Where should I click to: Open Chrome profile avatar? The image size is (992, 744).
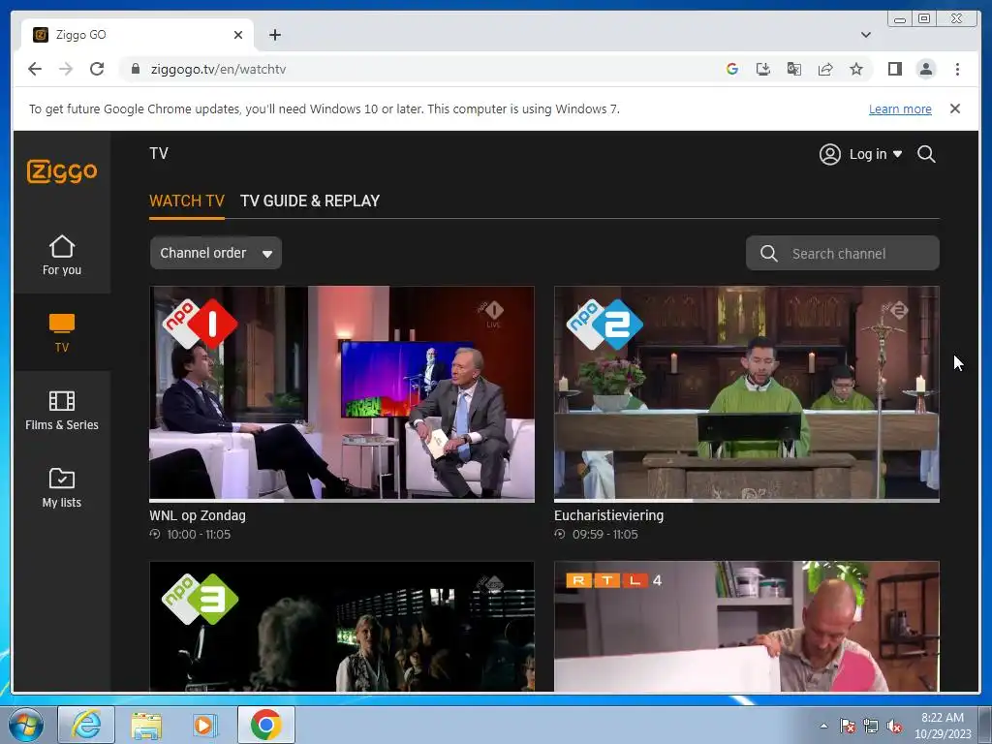(x=926, y=69)
